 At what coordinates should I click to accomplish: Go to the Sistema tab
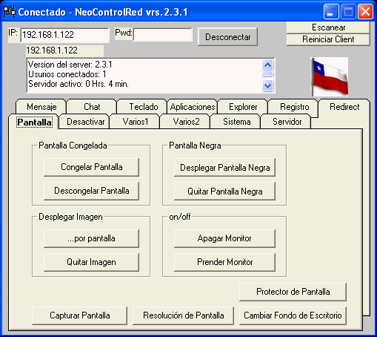(x=236, y=122)
